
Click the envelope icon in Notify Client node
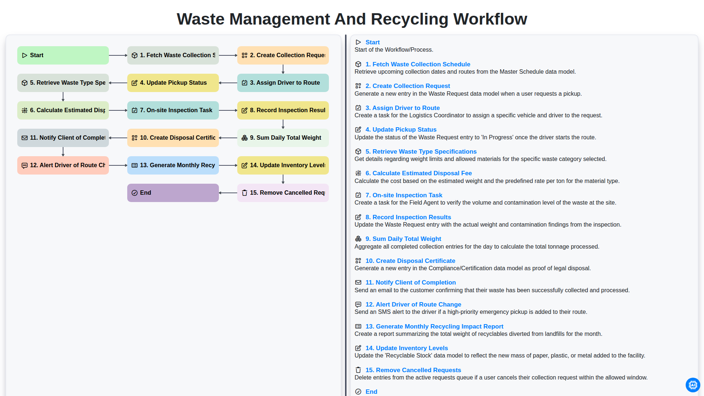point(25,138)
